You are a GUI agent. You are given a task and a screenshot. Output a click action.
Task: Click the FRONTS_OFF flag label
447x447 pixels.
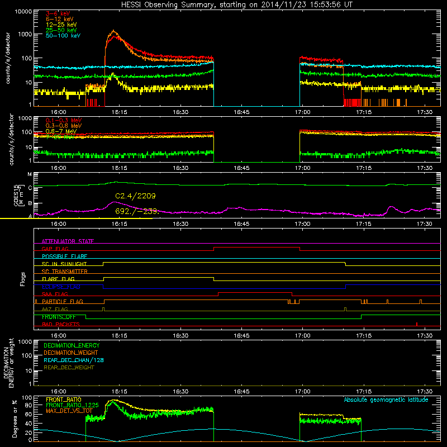coord(59,317)
